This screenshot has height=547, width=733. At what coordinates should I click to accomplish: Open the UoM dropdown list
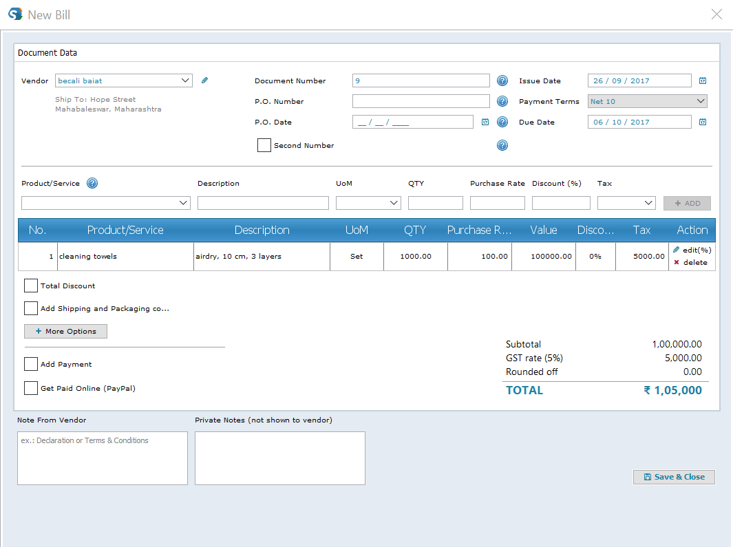pyautogui.click(x=368, y=203)
